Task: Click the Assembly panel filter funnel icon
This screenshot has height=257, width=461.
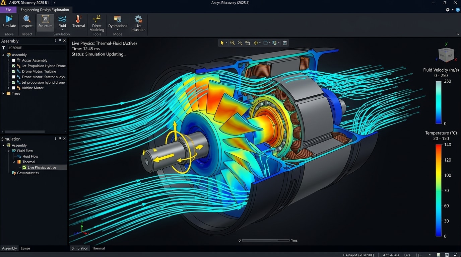Action: (4, 48)
